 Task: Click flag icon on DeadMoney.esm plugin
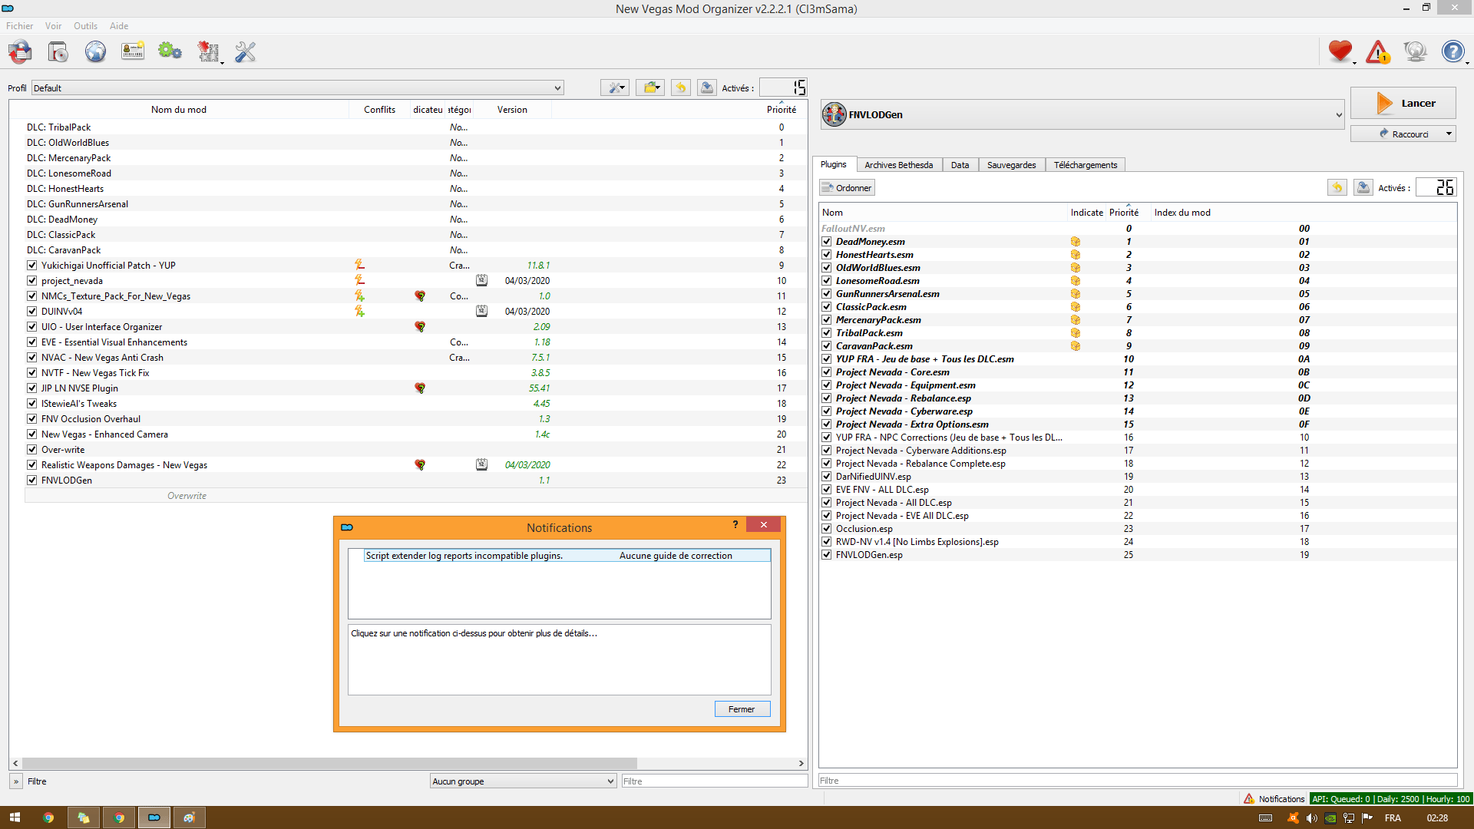[1076, 242]
